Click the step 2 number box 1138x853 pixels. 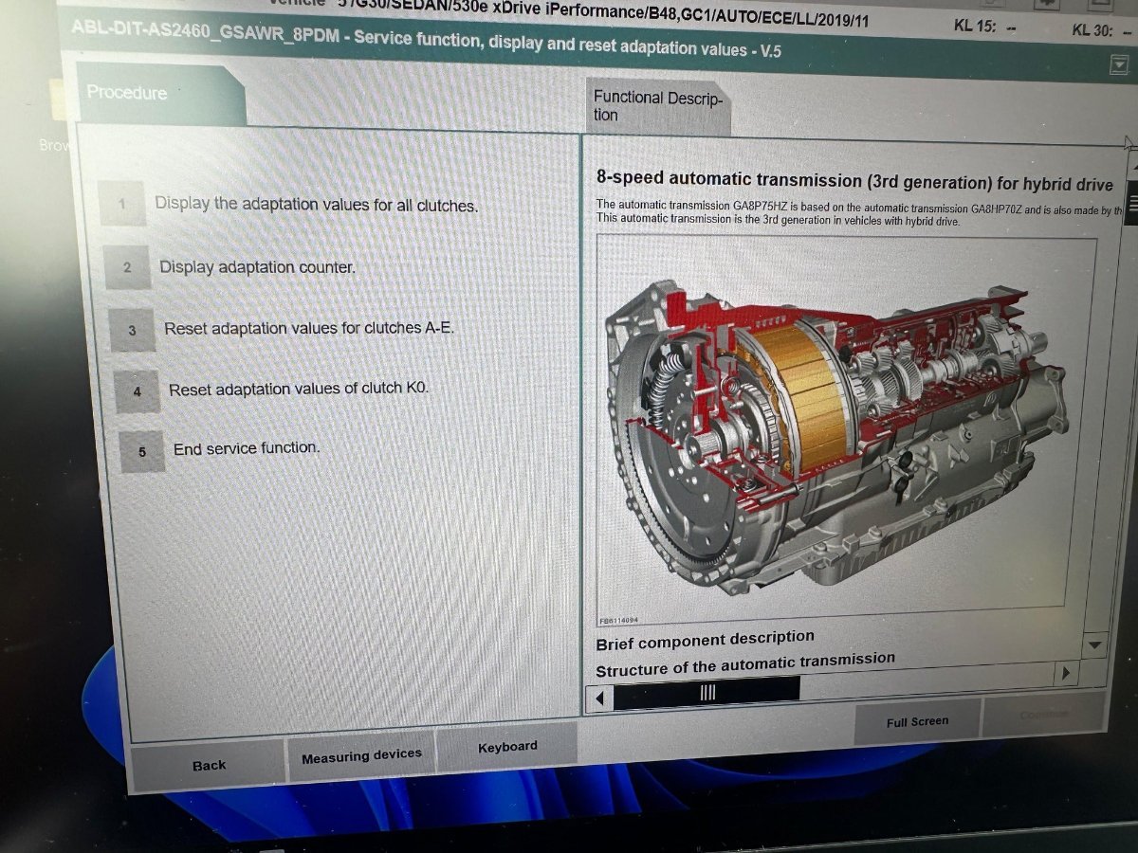click(x=128, y=268)
